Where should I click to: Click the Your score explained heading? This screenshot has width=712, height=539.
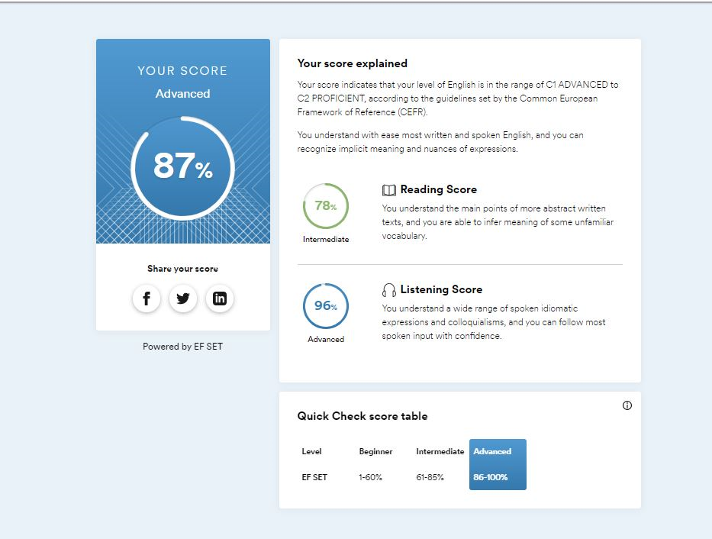coord(353,63)
